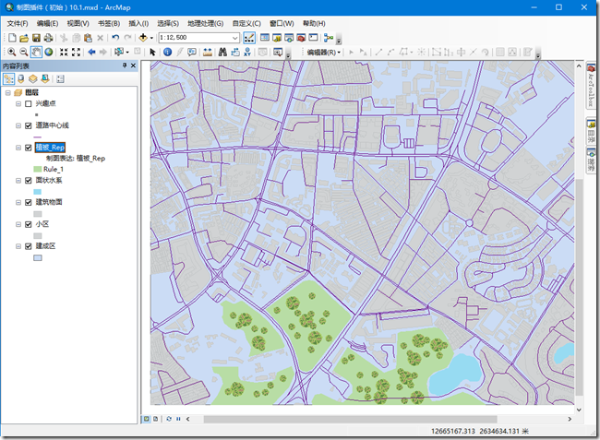Viewport: 600px width, 440px height.
Task: Open the ArcToolbox side tab
Action: 591,86
